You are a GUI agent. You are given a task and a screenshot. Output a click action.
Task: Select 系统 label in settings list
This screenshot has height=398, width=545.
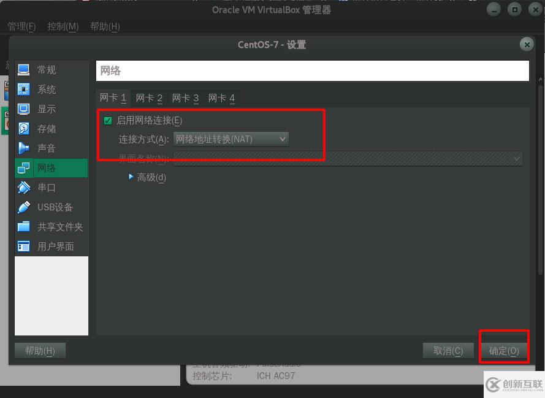point(47,90)
